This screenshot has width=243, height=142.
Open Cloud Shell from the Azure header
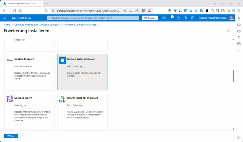[164, 18]
